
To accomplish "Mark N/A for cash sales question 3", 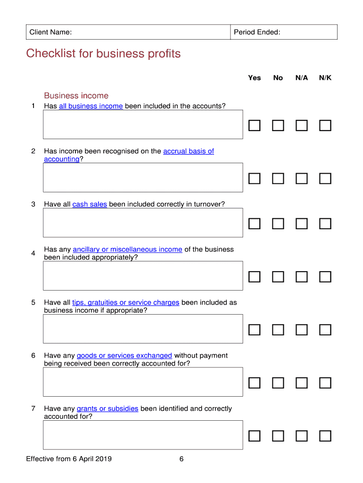I will (302, 224).
